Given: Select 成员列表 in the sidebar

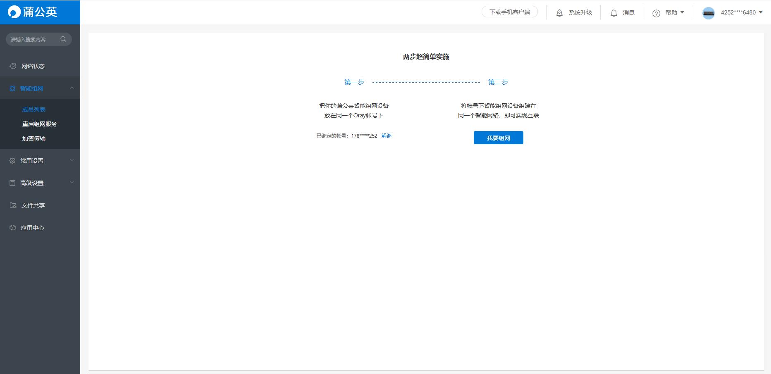Looking at the screenshot, I should (x=34, y=109).
